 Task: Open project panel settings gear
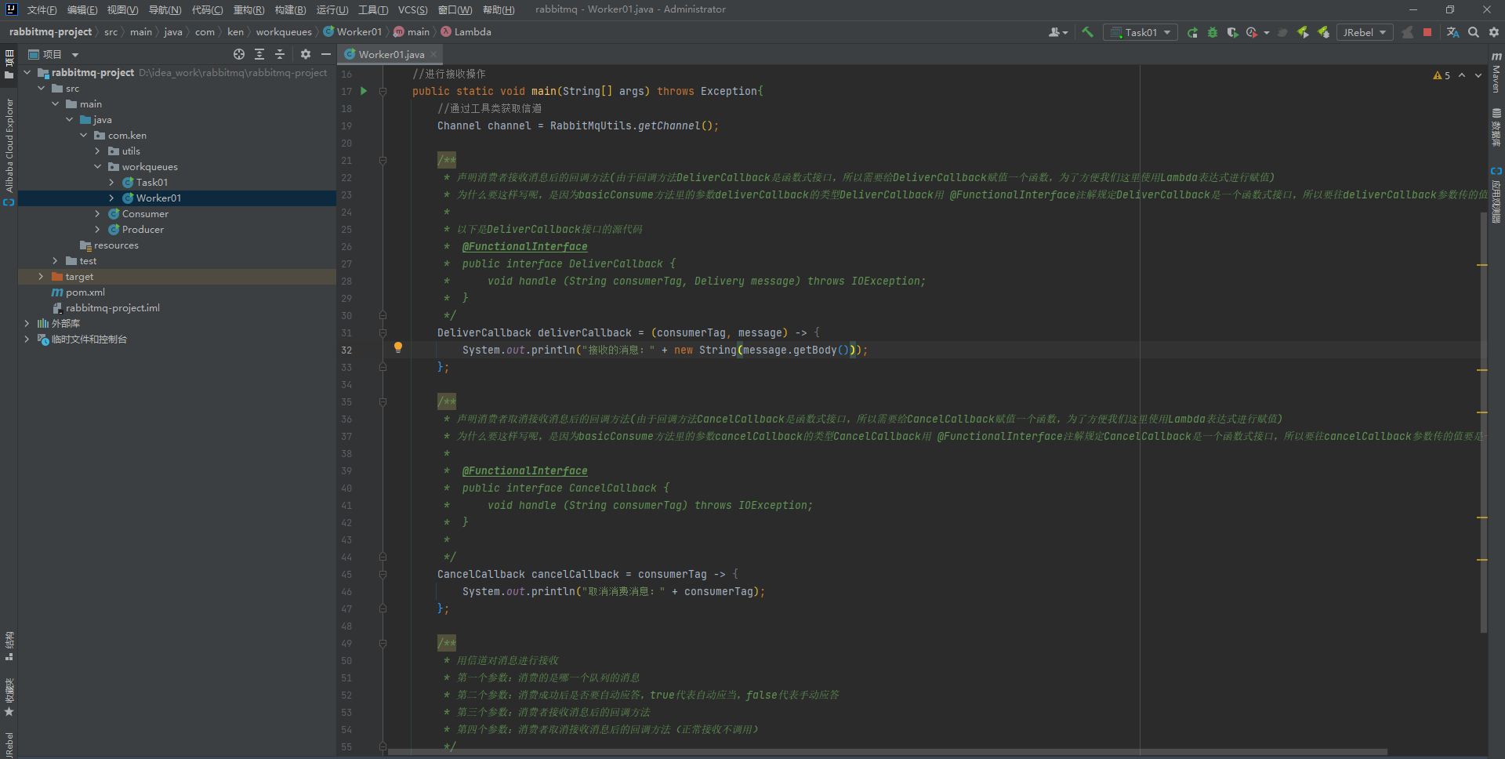coord(306,54)
